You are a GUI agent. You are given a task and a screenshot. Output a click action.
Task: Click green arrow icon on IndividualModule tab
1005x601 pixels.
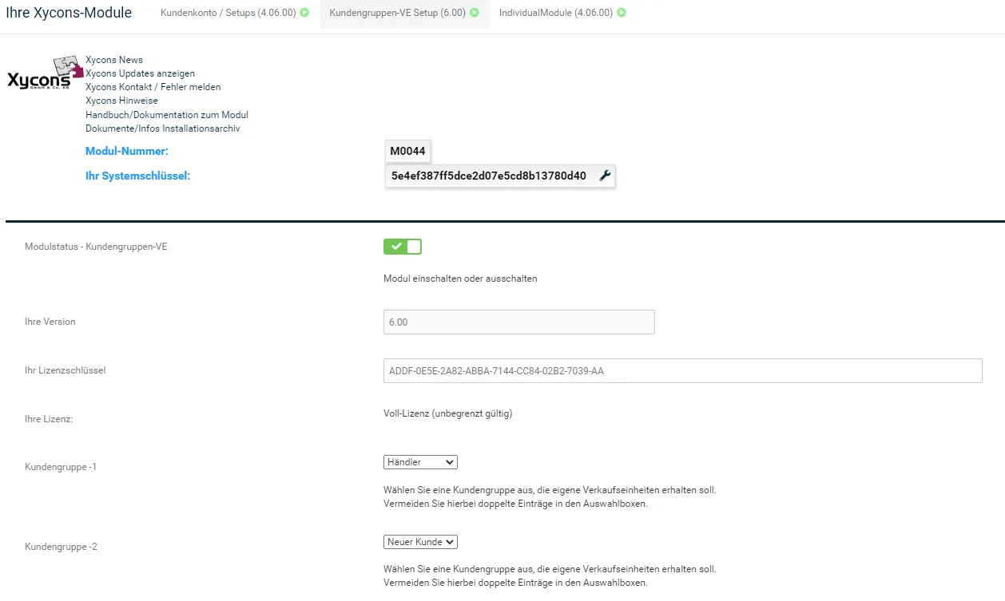[x=622, y=13]
